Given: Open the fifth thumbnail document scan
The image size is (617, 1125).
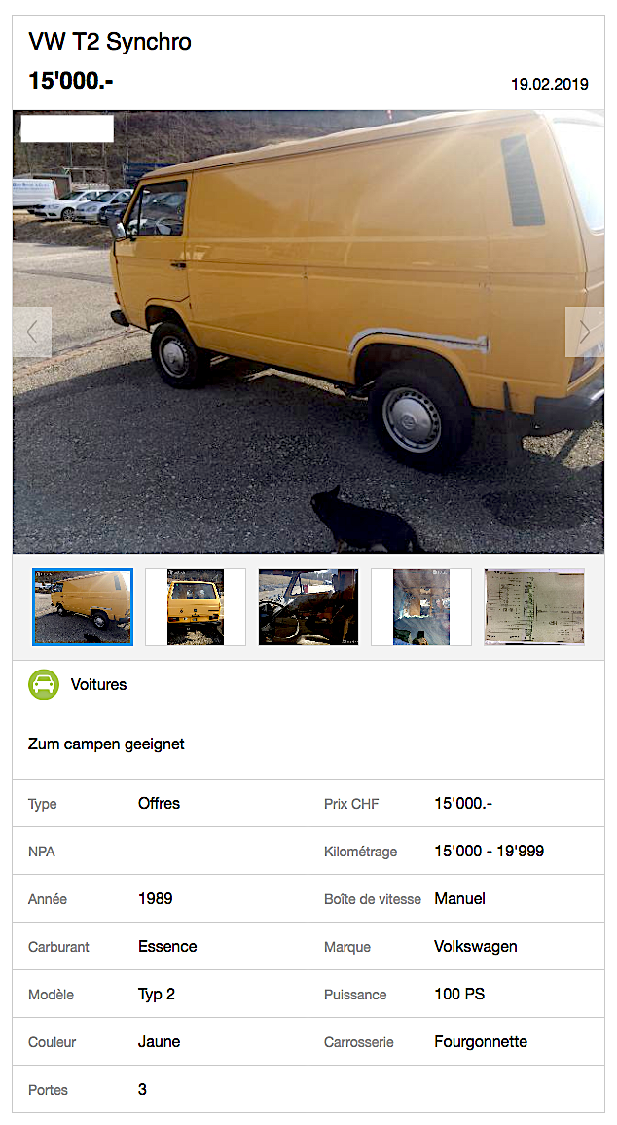Looking at the screenshot, I should 534,607.
